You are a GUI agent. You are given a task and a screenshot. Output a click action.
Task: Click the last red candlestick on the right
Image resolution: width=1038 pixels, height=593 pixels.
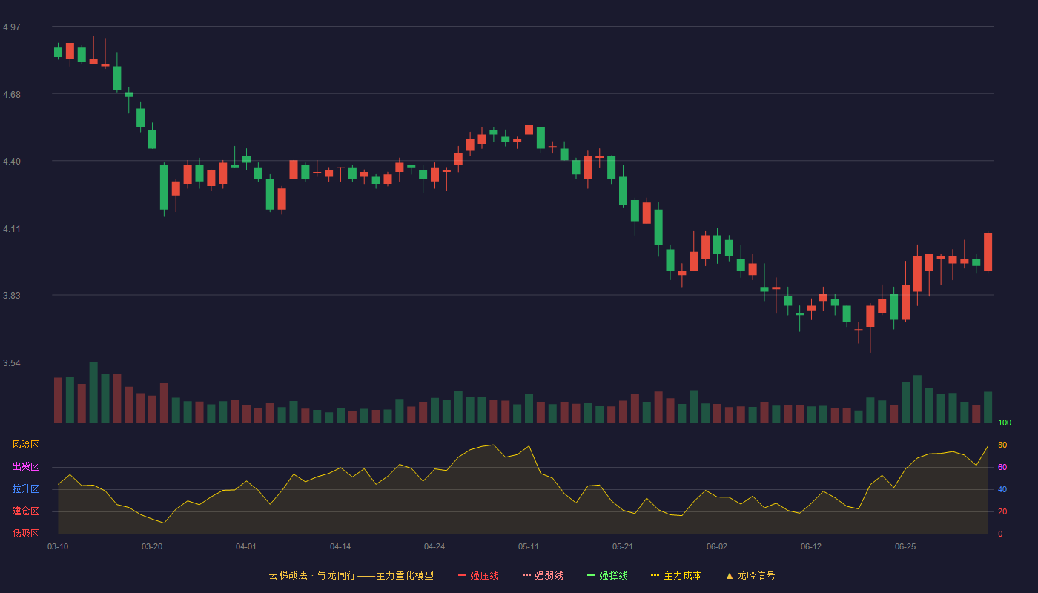coord(988,252)
